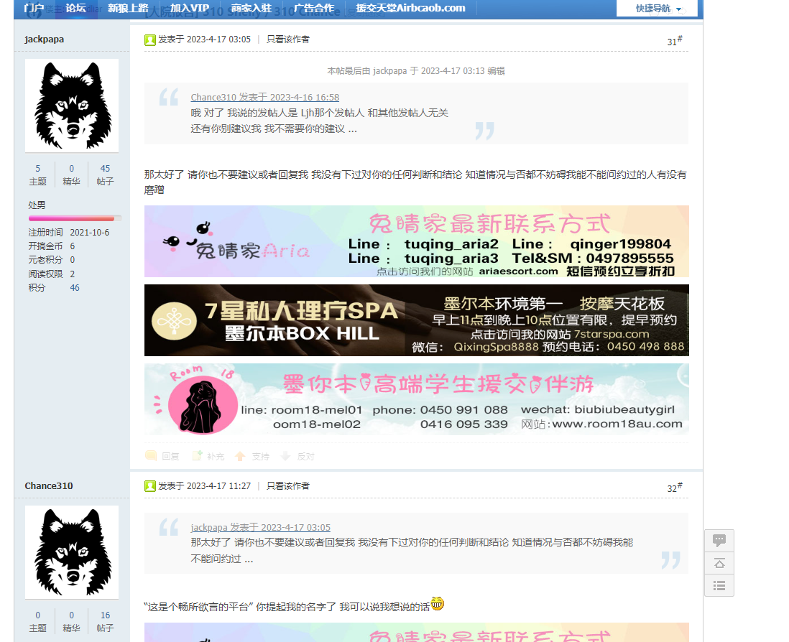Click the floating thread list icon

719,585
